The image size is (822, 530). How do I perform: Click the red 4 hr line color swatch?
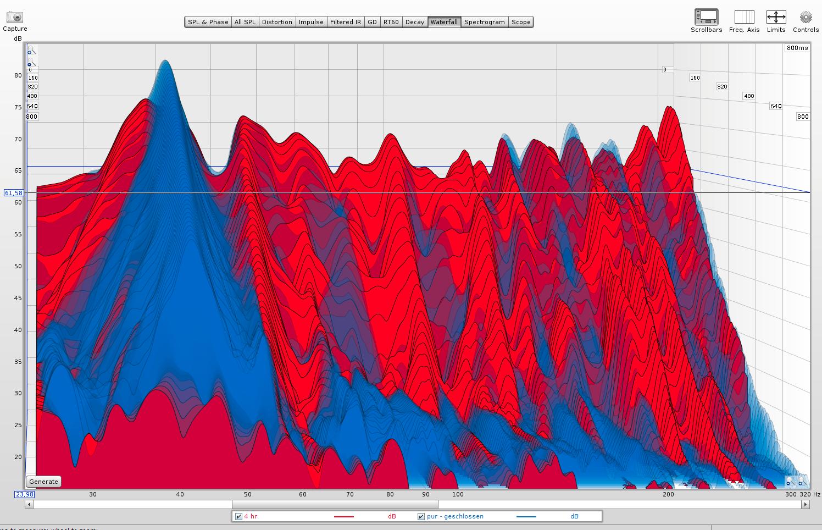[x=343, y=517]
